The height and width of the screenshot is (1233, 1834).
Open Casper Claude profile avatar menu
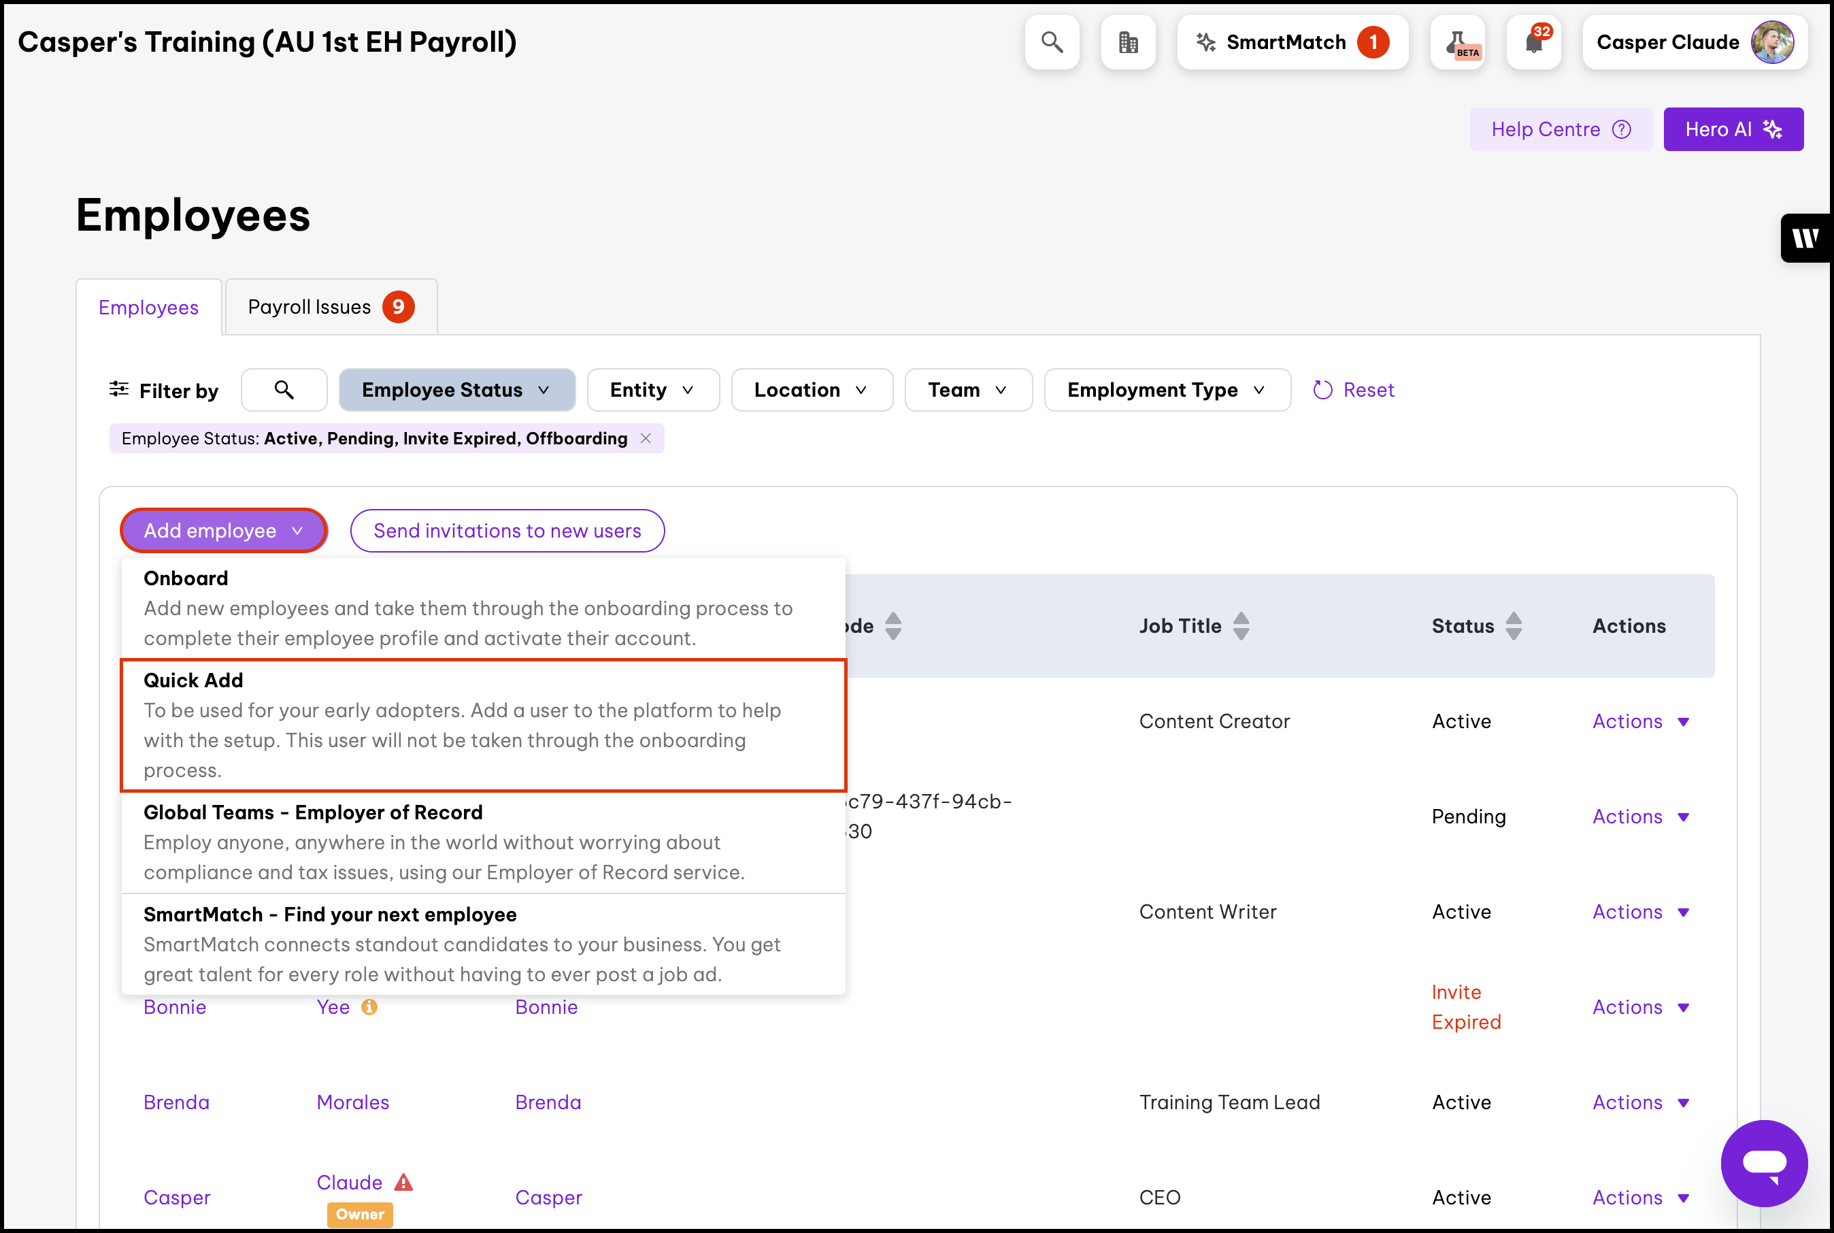tap(1772, 42)
